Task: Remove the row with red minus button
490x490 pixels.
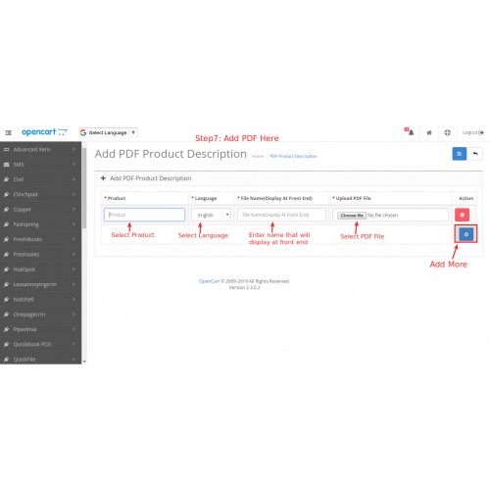Action: click(462, 215)
